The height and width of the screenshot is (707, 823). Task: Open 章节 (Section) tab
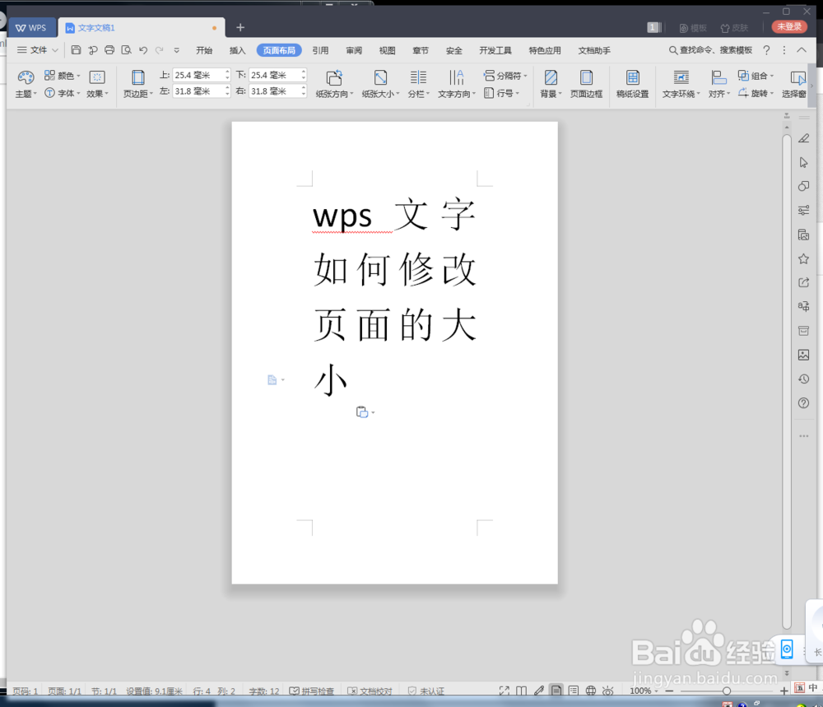click(x=421, y=50)
